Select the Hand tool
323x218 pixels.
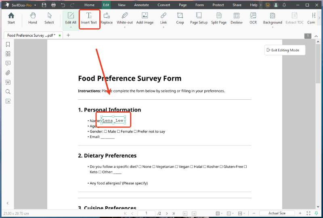point(33,18)
